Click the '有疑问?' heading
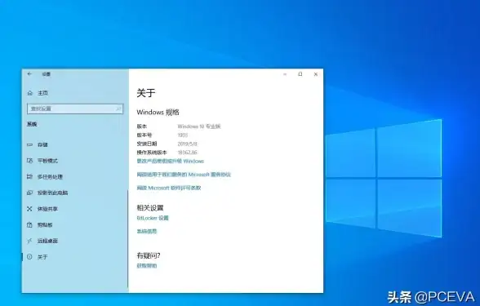 [x=149, y=255]
